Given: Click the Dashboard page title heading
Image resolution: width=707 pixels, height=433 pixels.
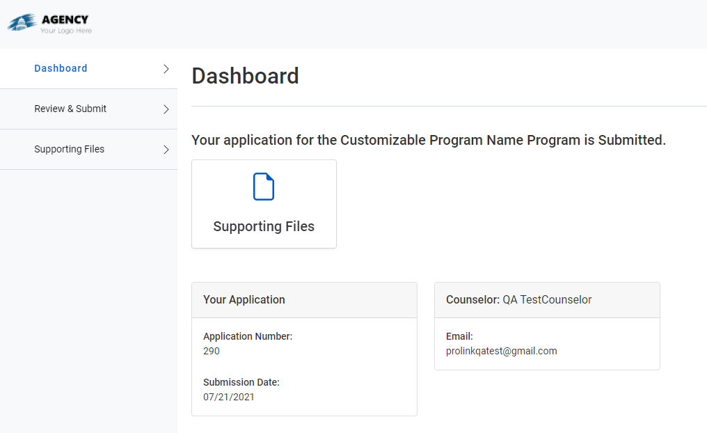Looking at the screenshot, I should point(245,76).
